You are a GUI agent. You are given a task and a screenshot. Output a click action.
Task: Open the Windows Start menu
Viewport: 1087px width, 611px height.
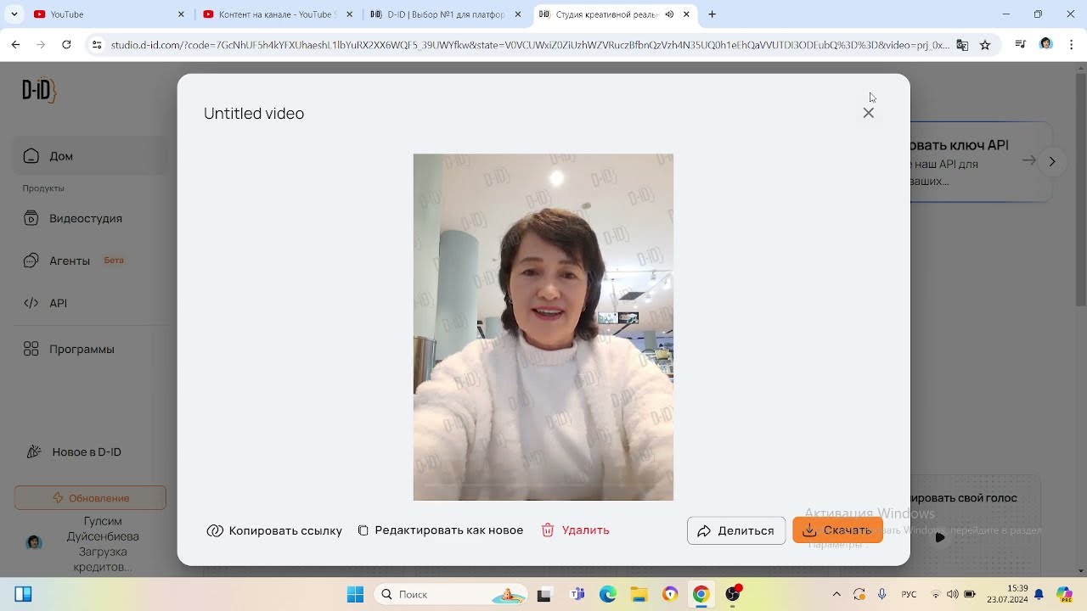355,594
